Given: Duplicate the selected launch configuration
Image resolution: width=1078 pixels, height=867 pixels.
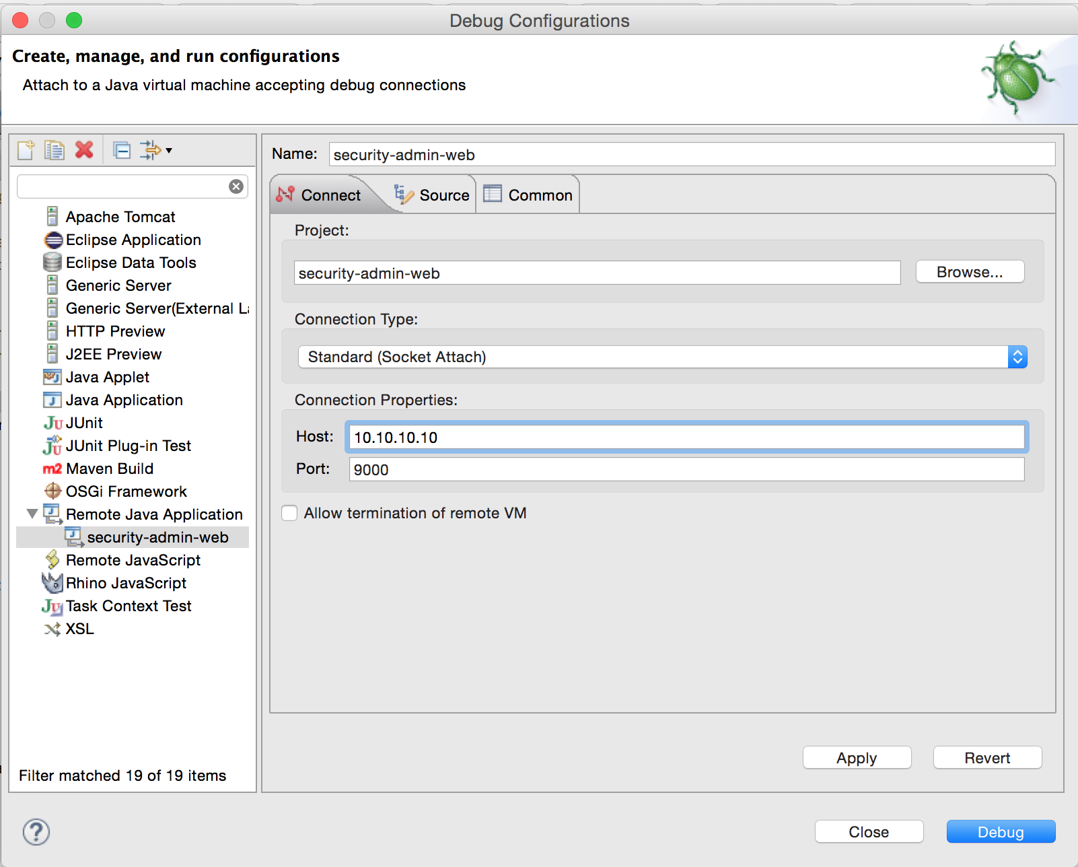Looking at the screenshot, I should [55, 149].
